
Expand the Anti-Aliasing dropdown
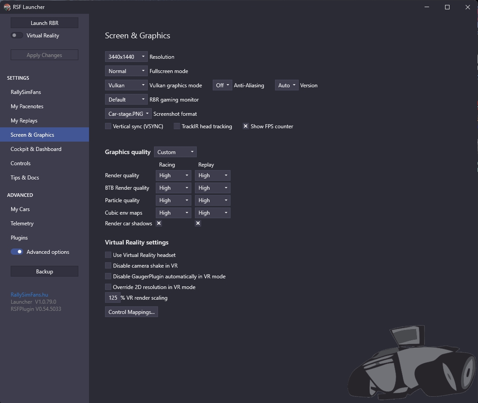coord(223,85)
